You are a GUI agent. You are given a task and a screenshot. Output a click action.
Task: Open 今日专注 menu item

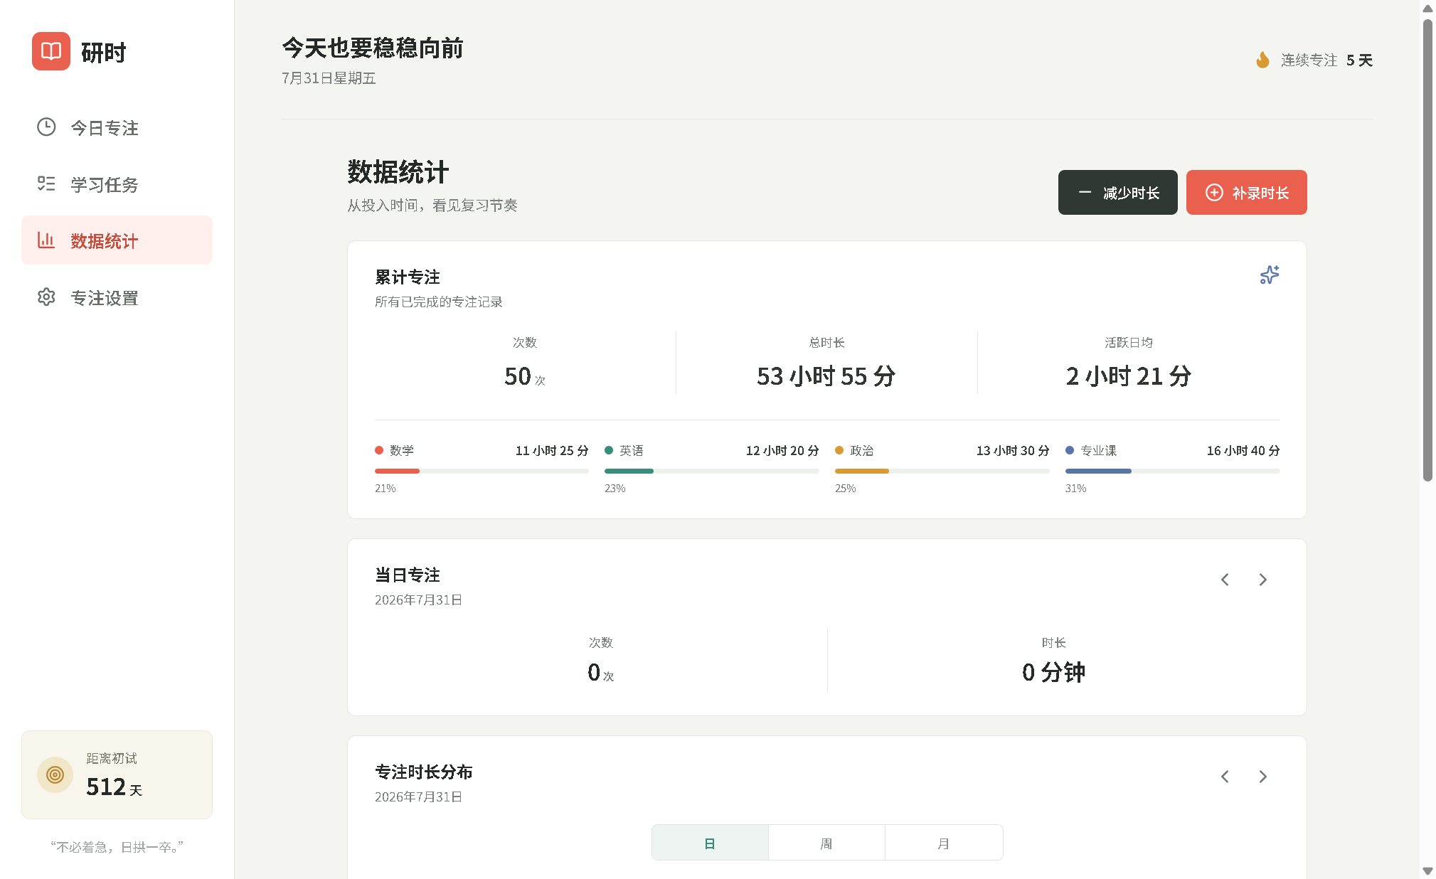tap(117, 127)
